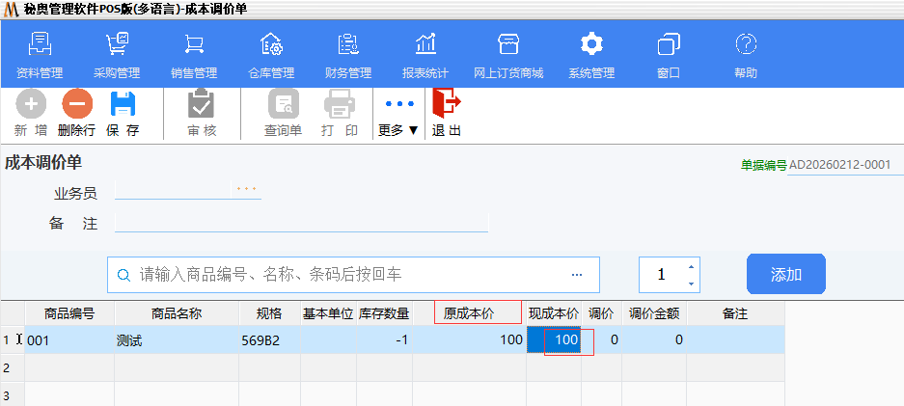Click the 打印 printer icon
The width and height of the screenshot is (904, 406).
(340, 105)
